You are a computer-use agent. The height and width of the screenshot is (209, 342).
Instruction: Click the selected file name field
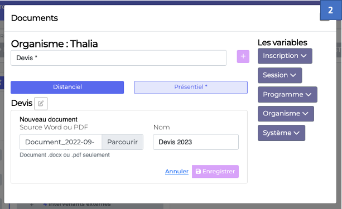61,142
